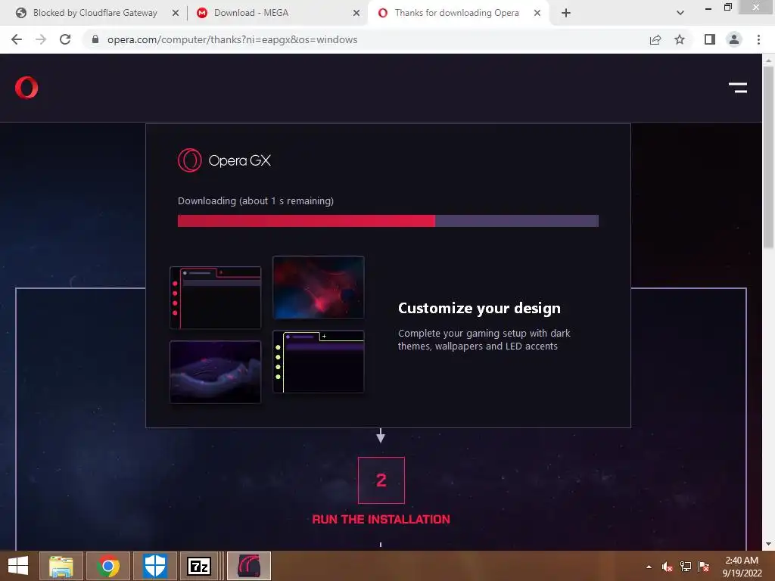Open the Opera GX installer taskbar icon
Viewport: 775px width, 581px height.
tap(248, 566)
